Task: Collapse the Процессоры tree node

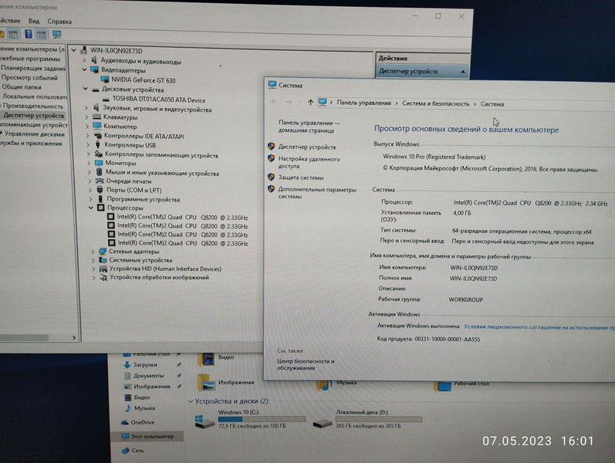Action: (92, 208)
